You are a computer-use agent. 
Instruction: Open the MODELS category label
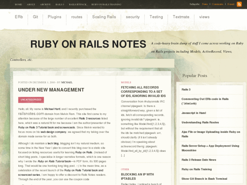[x=126, y=82]
